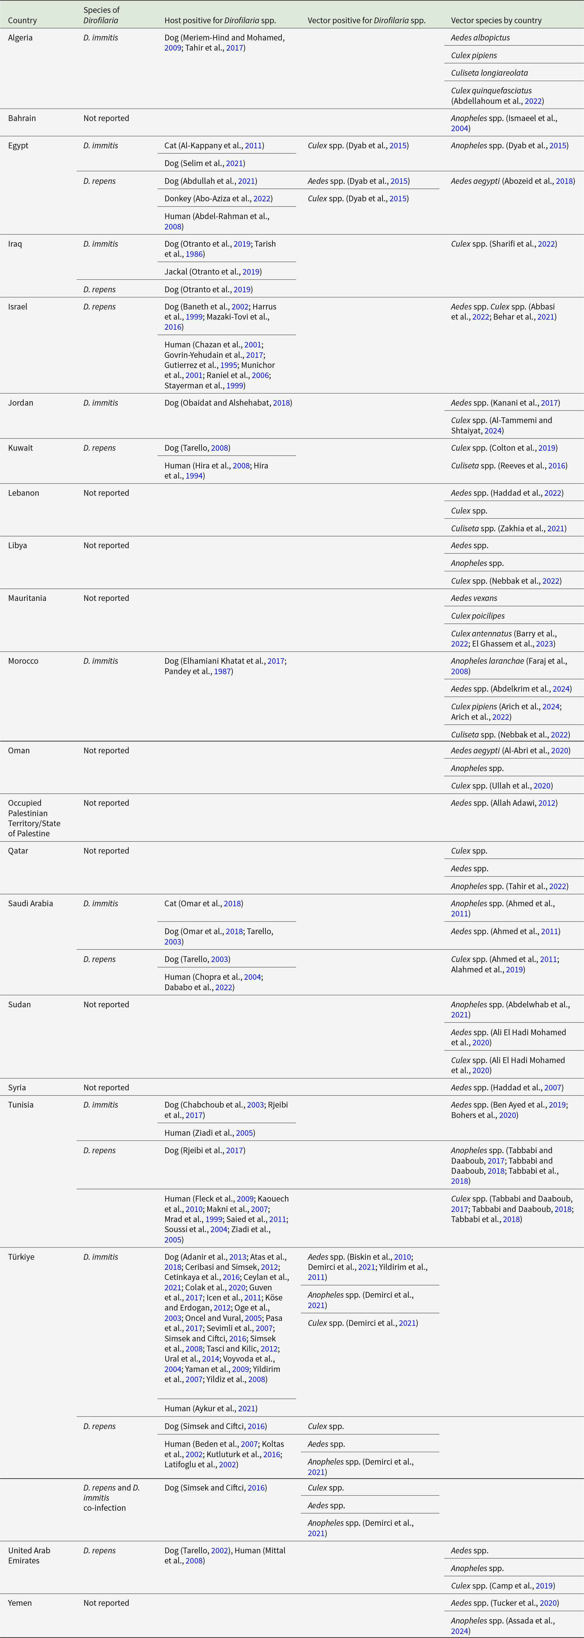Open the Pandey et al. 1987 reference
Viewport: 584px width, 1638px height.
tap(222, 671)
